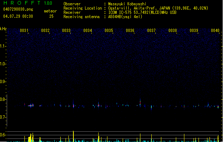Screen dimensions: 223x142
Task: Click the kHz axis unit label
Action: (3, 29)
